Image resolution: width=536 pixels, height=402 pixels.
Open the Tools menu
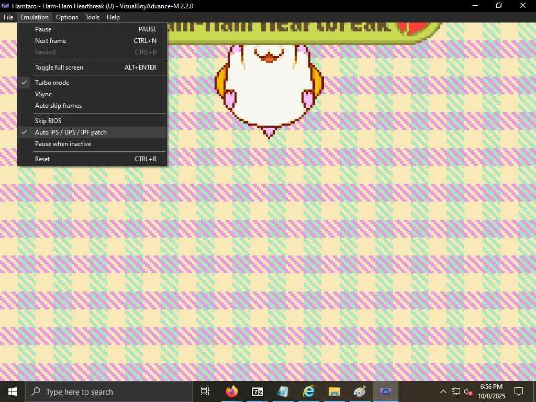click(92, 17)
